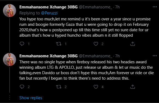
Task: Like the second tweet with 4 likes
Action: click(96, 87)
